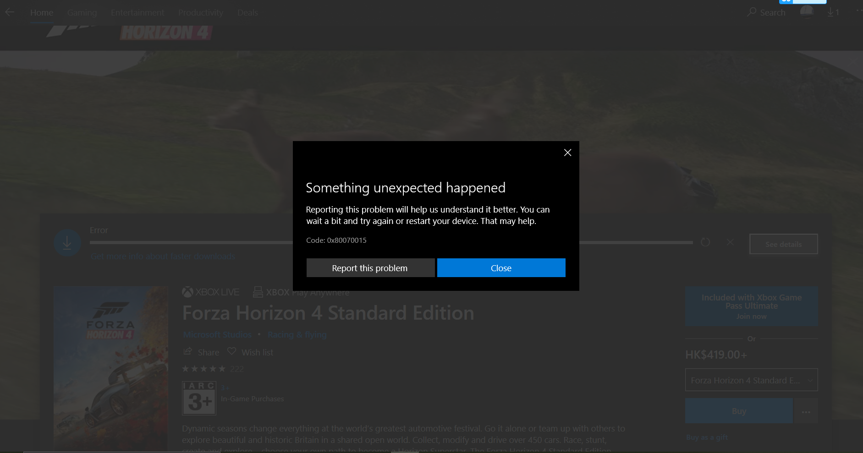The image size is (863, 453).
Task: Open Get more info about faster downloads
Action: (163, 256)
